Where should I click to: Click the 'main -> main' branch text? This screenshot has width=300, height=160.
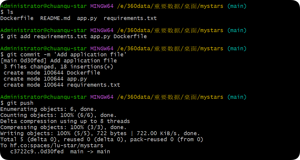coord(90,152)
